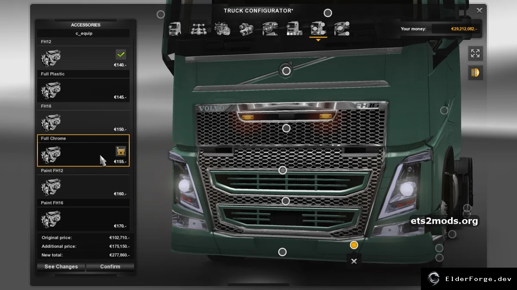517x290 pixels.
Task: Click the white accessory node on bumper
Action: click(x=282, y=252)
